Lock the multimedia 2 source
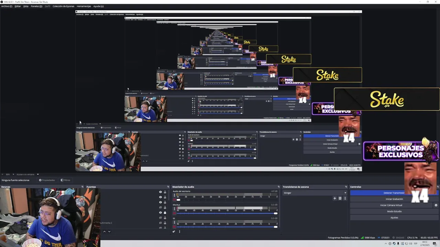 click(165, 223)
